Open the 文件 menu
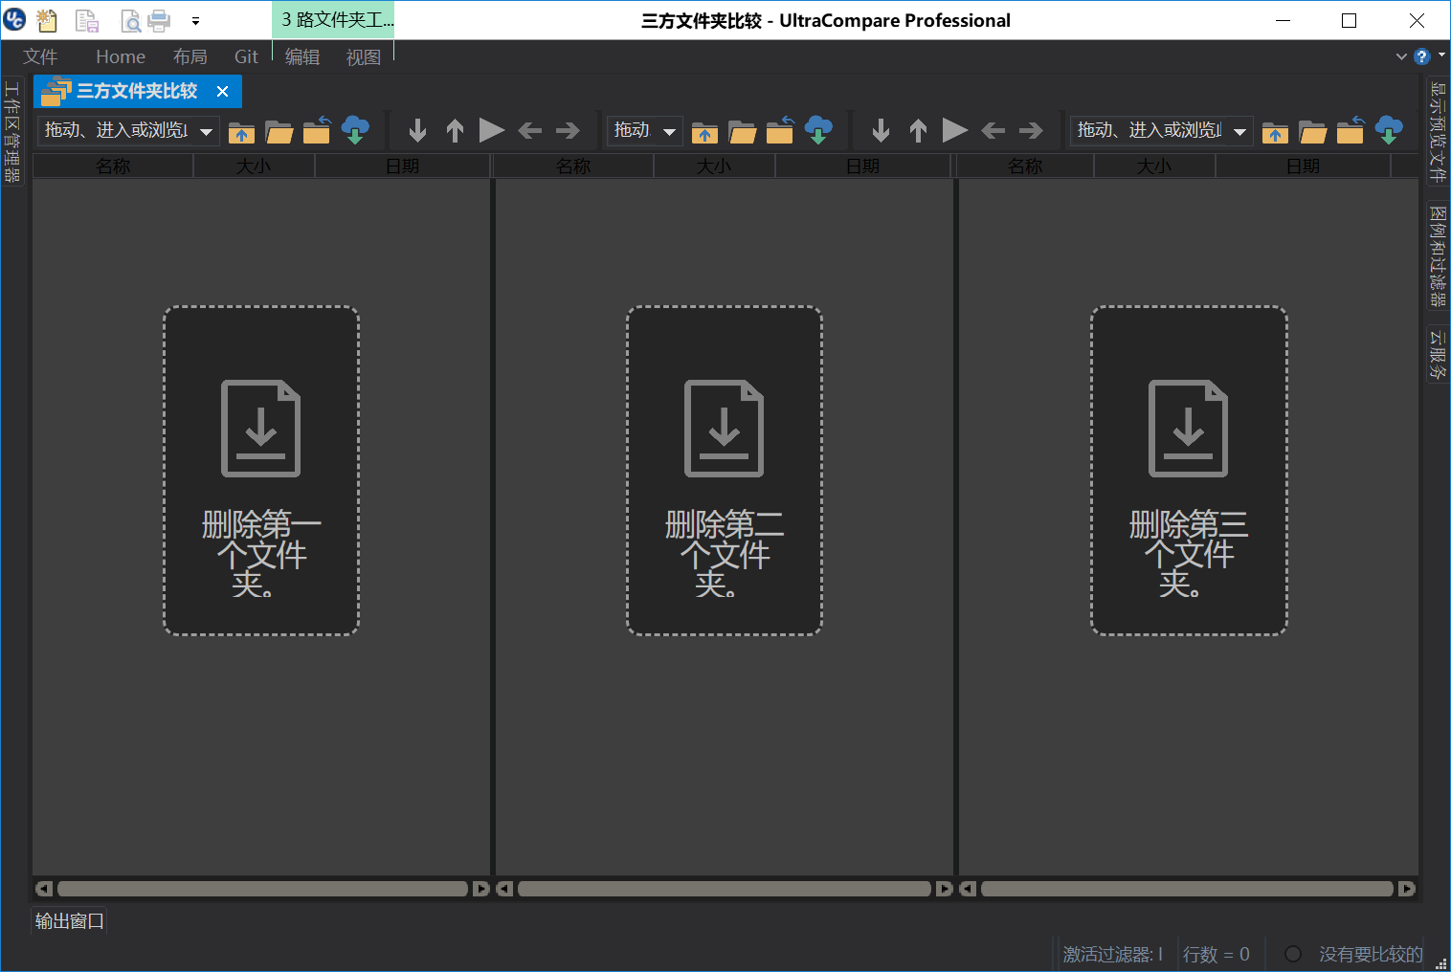 (40, 57)
